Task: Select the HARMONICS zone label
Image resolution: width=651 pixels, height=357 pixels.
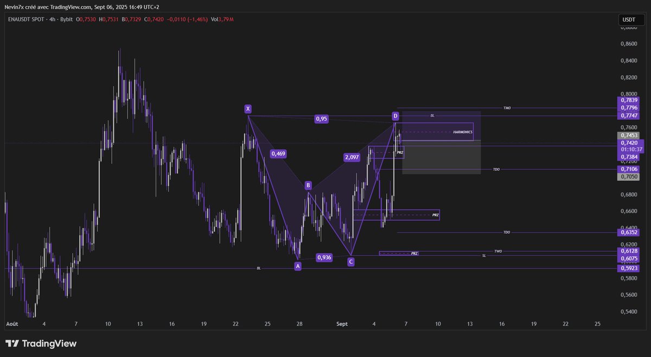Action: tap(463, 132)
